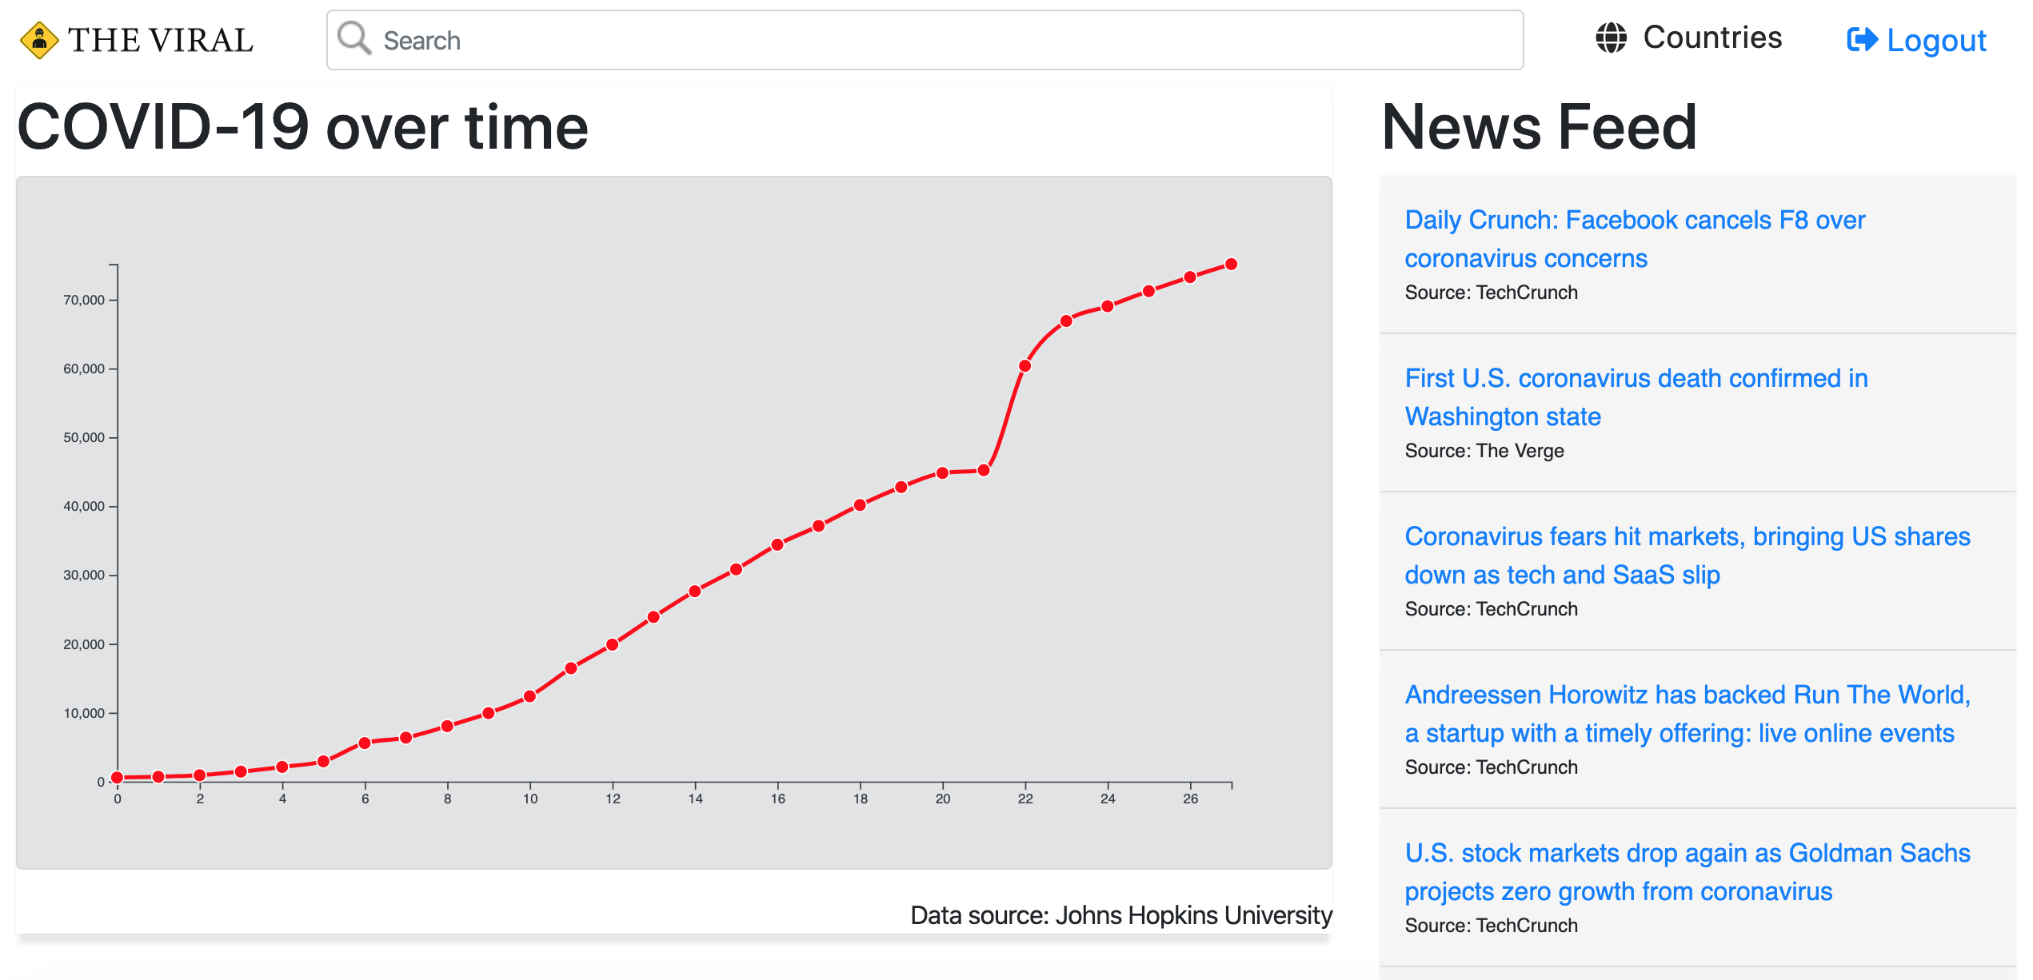Open Goldman Sachs zero growth article

tap(1688, 872)
